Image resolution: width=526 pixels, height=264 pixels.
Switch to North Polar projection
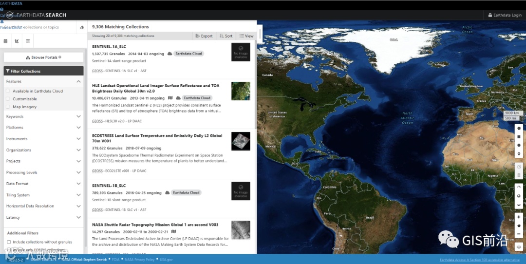[x=519, y=187]
